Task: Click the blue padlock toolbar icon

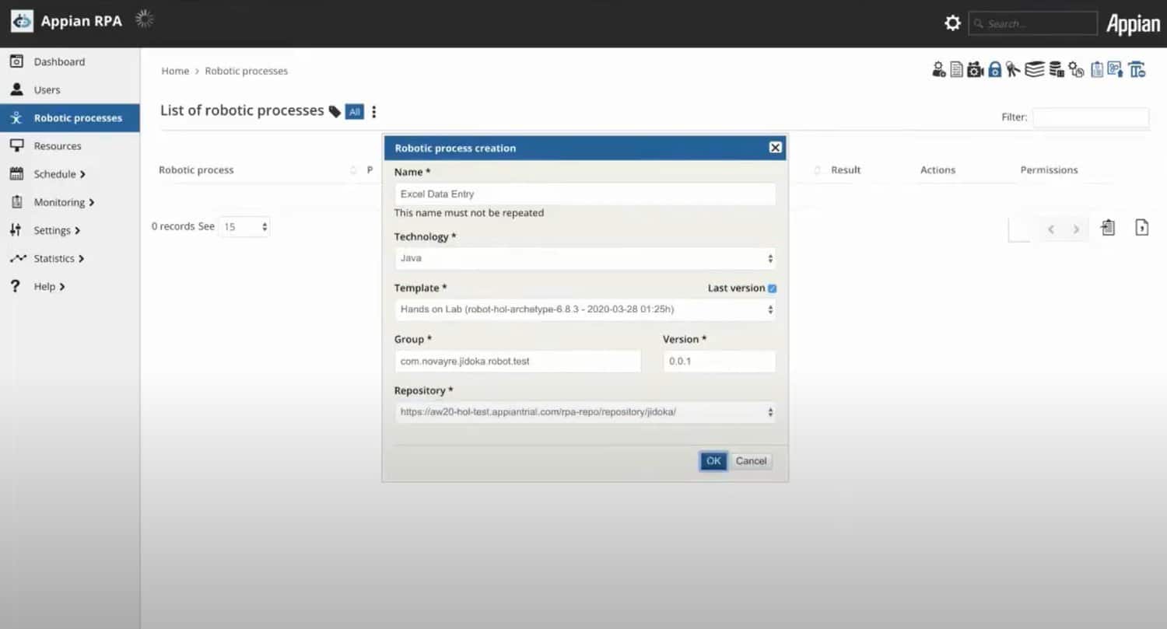Action: point(995,69)
